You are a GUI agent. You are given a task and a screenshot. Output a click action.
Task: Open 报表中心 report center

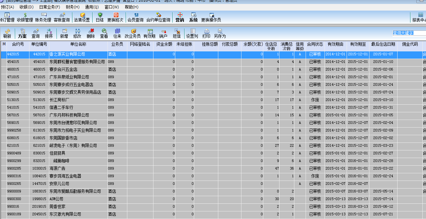click(x=419, y=17)
